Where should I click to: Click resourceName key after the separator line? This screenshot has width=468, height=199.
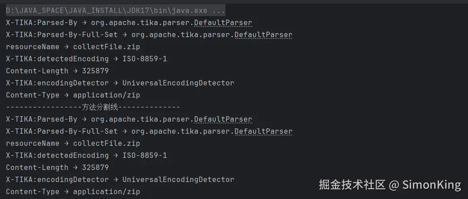point(32,143)
